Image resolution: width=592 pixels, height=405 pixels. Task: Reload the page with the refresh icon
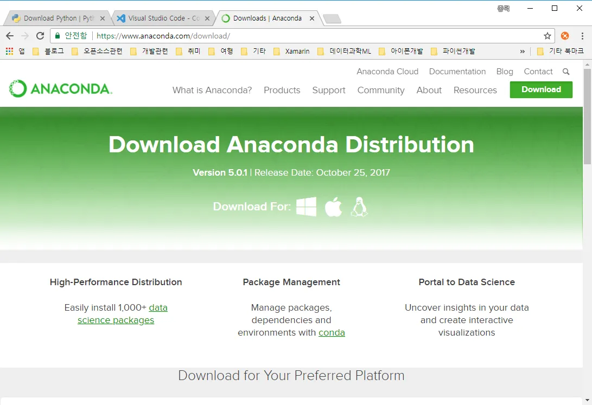[40, 36]
